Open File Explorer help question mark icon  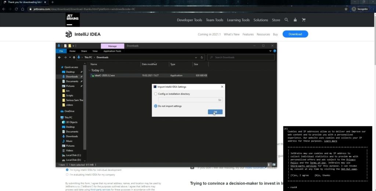coord(275,51)
